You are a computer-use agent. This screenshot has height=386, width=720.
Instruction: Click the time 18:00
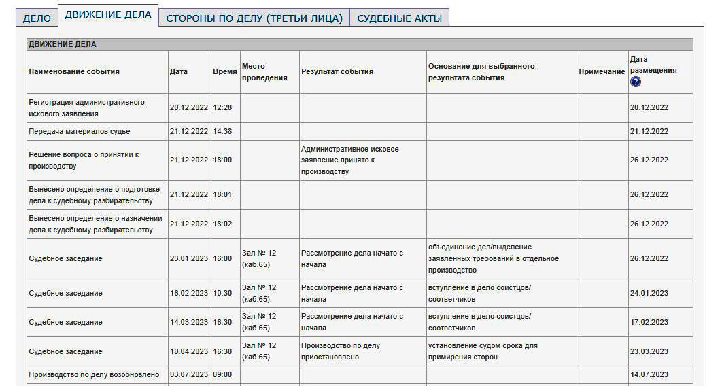pos(222,160)
